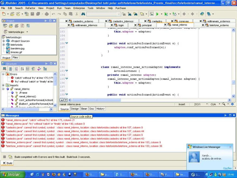
Task: Click the Find binoculars icon
Action: pos(83,14)
